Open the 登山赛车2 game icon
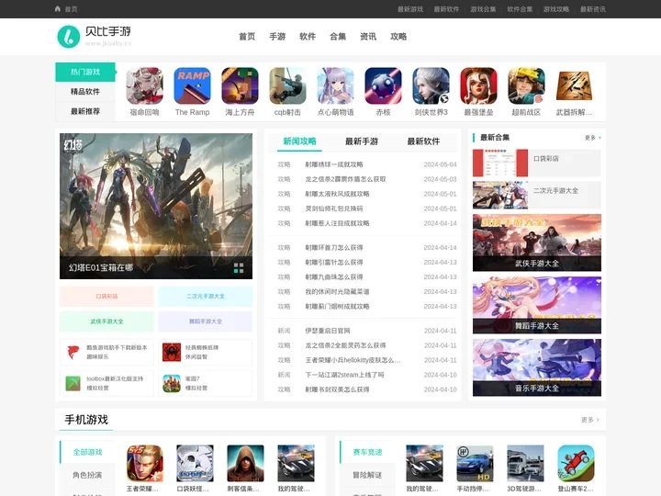661x496 pixels. 576,463
